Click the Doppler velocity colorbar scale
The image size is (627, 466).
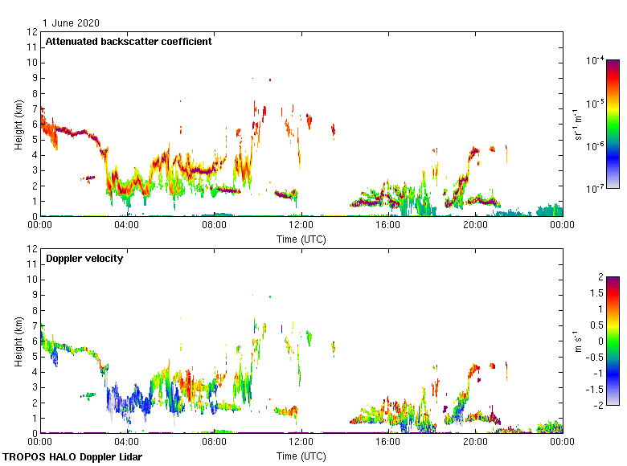click(x=613, y=341)
